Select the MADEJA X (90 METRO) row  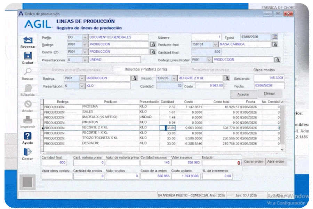(x=161, y=117)
